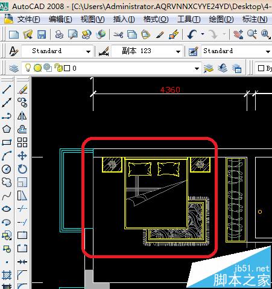
Task: Expand the table style Standard dropdown
Action: (268, 51)
